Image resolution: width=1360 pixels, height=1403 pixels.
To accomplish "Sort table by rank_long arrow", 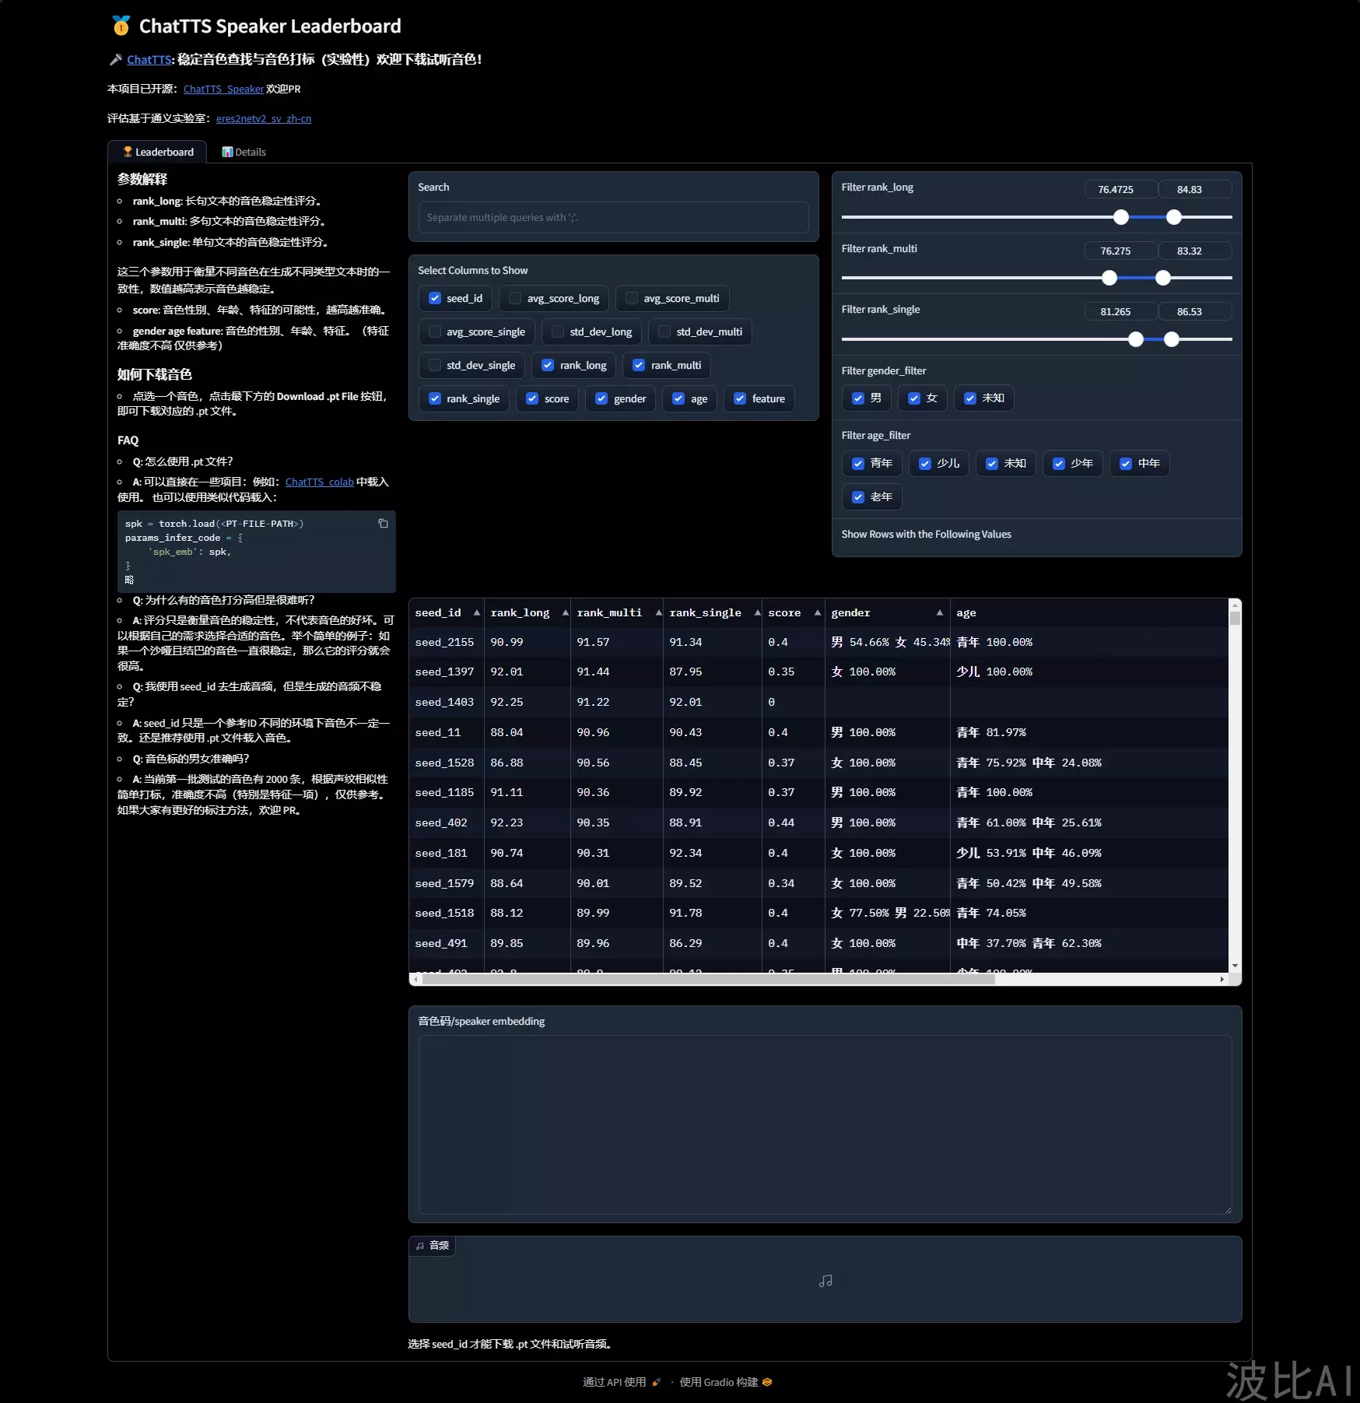I will point(565,613).
